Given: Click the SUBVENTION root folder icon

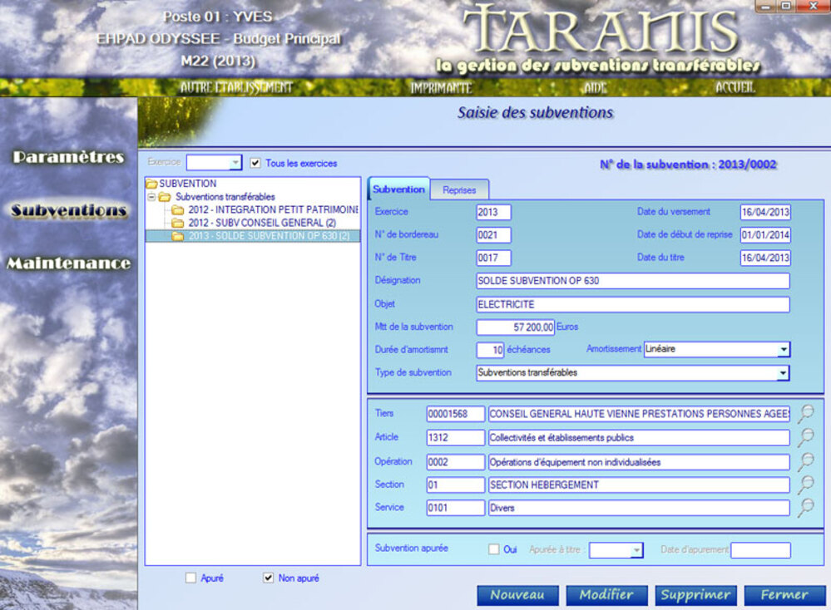Looking at the screenshot, I should 151,184.
